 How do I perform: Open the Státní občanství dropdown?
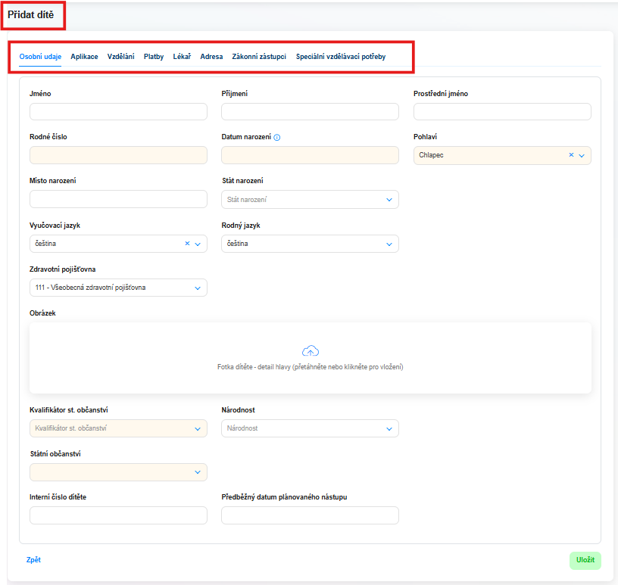coord(198,472)
